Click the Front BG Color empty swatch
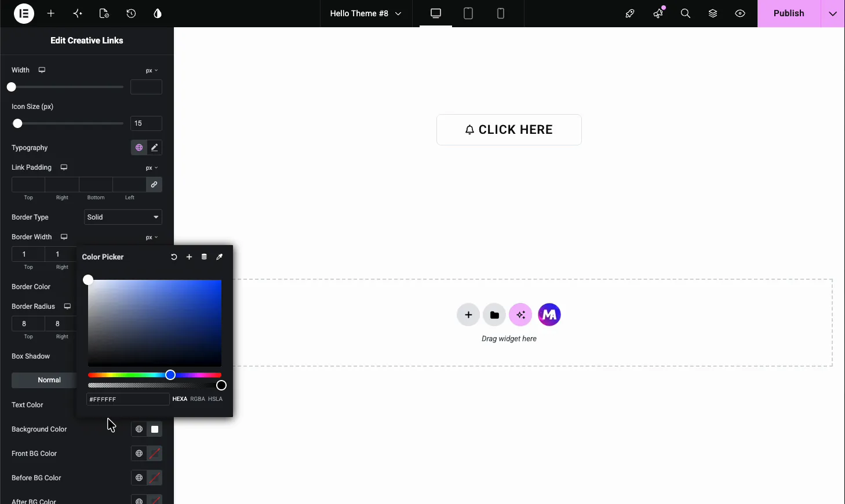Screen dimensions: 845x504 [154, 454]
